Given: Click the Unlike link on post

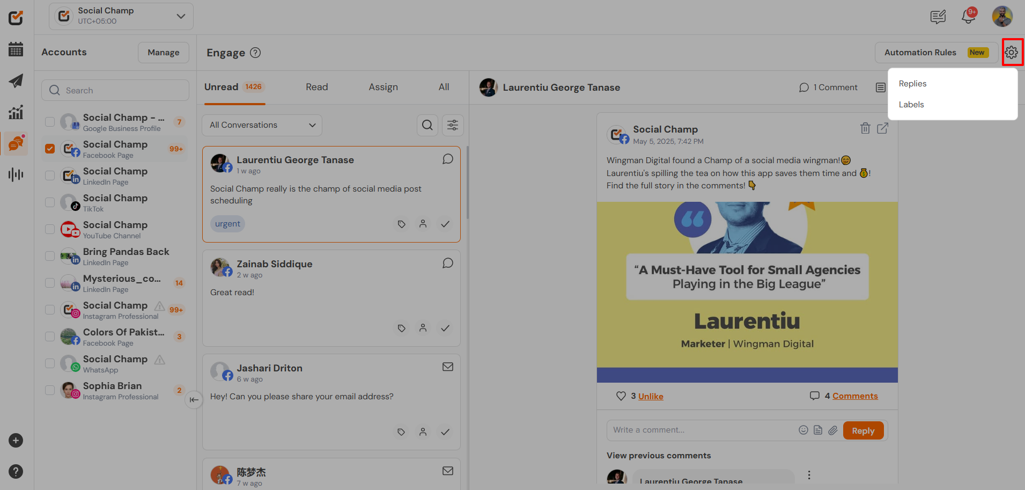Looking at the screenshot, I should tap(651, 396).
